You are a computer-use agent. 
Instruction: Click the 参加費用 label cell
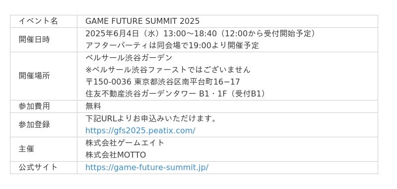[x=44, y=106]
